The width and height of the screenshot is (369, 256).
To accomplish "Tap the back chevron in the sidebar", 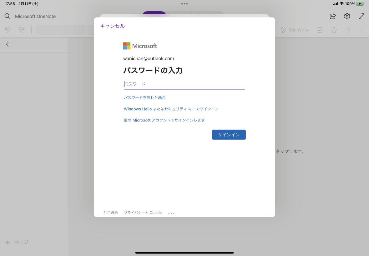I will click(7, 44).
